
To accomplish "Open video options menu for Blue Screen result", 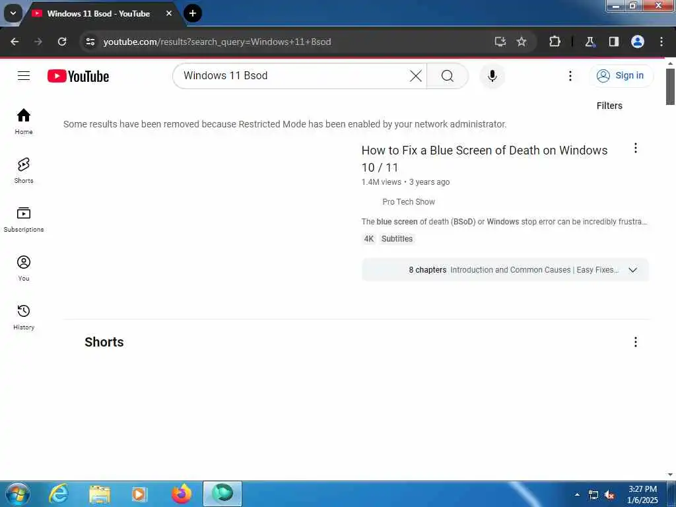I will (x=636, y=149).
